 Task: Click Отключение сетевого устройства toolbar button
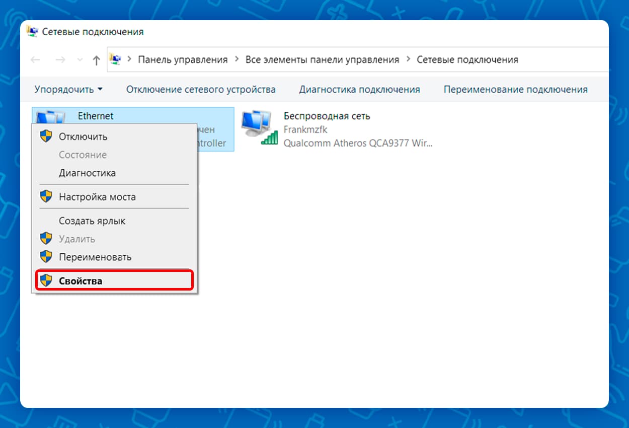coord(201,90)
